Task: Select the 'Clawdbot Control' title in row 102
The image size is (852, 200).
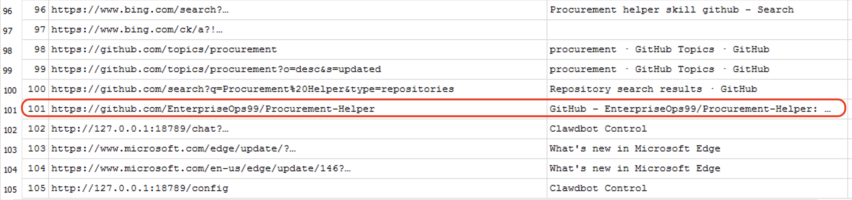Action: [598, 129]
